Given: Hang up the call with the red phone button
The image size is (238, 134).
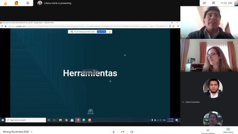Looking at the screenshot, I should tap(123, 132).
